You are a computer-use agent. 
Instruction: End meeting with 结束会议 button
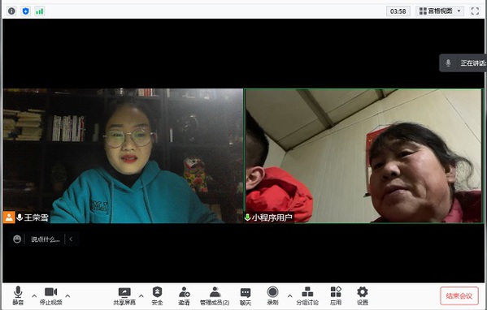coord(459,295)
